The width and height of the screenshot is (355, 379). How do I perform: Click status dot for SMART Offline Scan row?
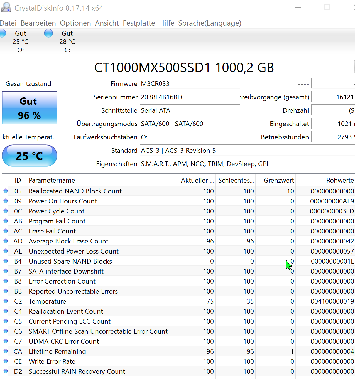pyautogui.click(x=6, y=331)
